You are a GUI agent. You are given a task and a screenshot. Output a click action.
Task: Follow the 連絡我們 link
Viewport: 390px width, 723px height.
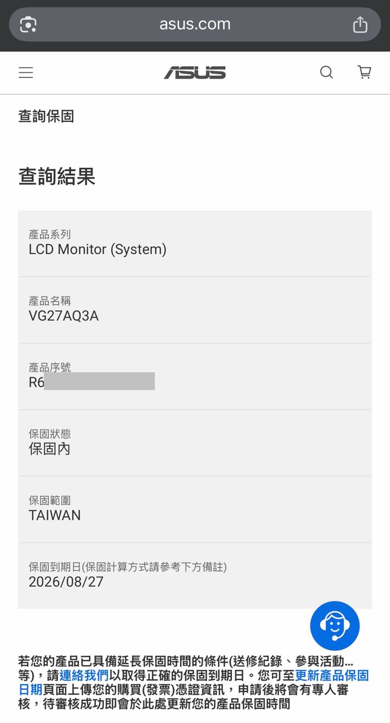(x=84, y=676)
